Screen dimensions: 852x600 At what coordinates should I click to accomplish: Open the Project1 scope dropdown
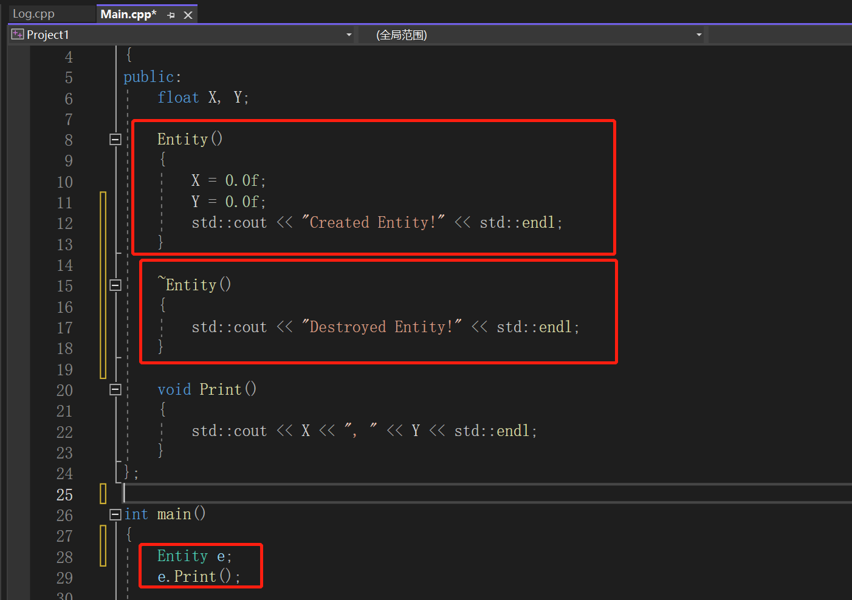coord(349,35)
